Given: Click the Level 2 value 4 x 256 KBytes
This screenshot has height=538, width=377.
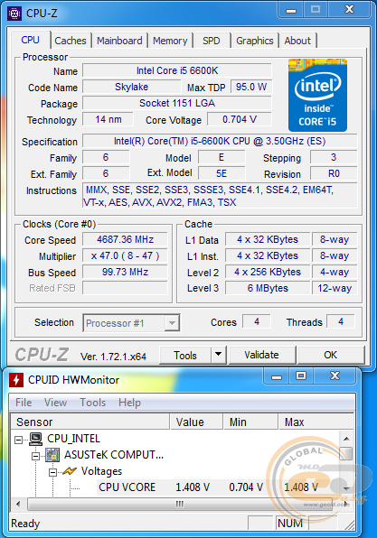Looking at the screenshot, I should coord(268,272).
